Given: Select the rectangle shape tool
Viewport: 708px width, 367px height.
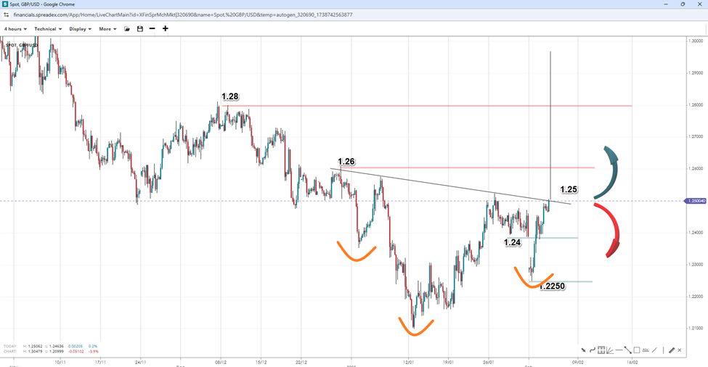Looking at the screenshot, I should point(637,350).
